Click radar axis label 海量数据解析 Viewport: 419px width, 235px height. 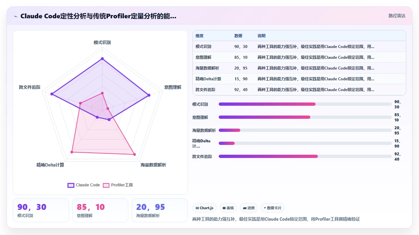pyautogui.click(x=153, y=165)
